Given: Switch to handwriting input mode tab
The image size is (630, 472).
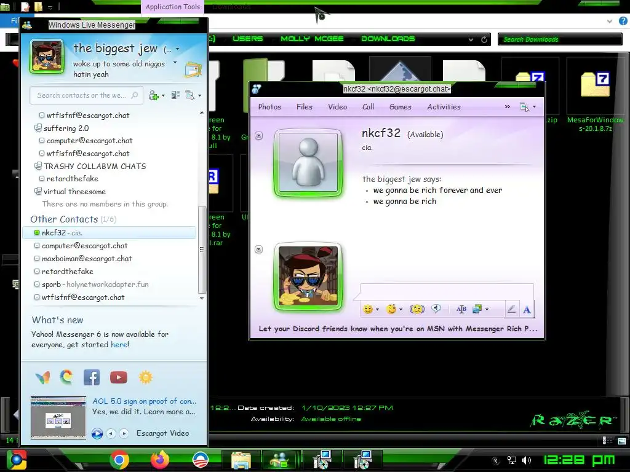Looking at the screenshot, I should click(511, 309).
